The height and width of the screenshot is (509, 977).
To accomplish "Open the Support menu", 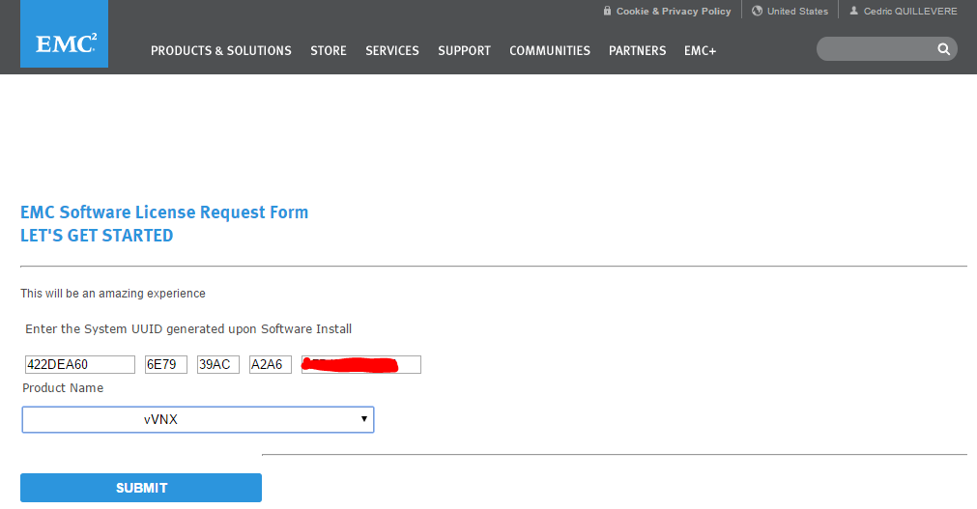I will click(x=464, y=50).
